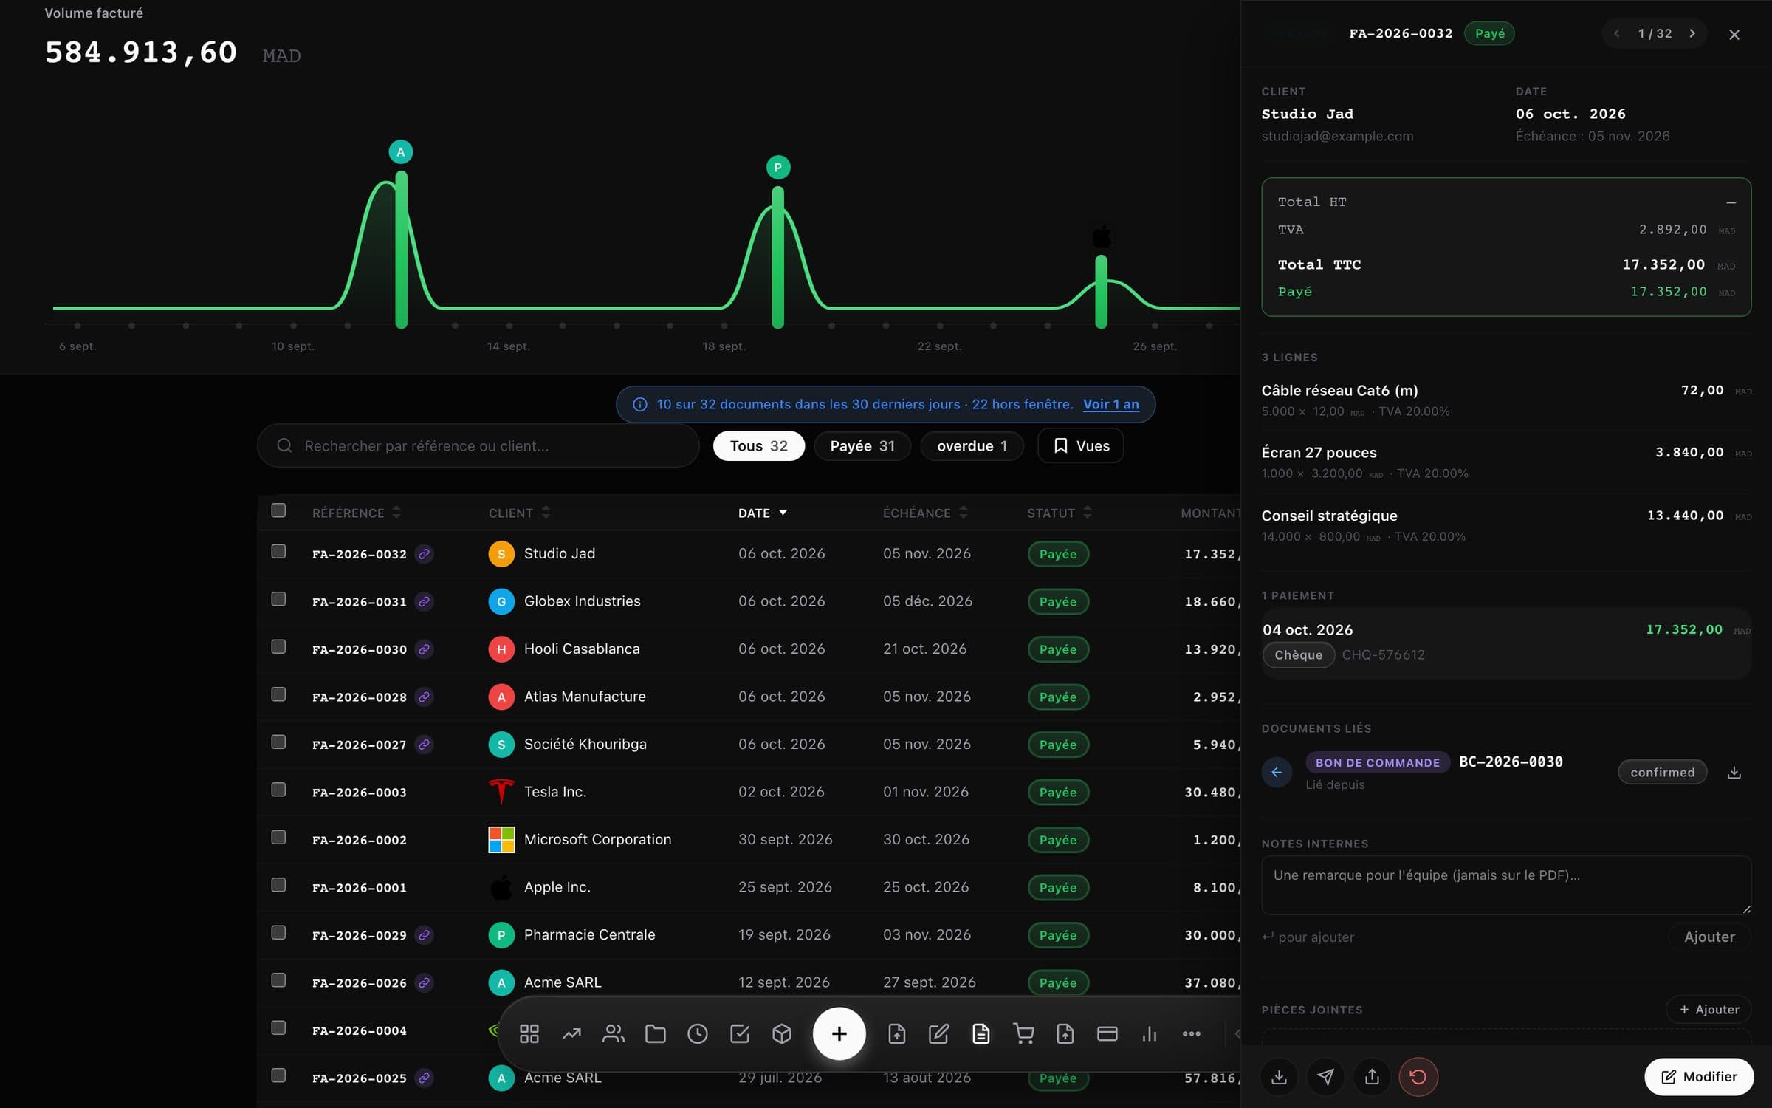Open the bar chart reports icon
This screenshot has height=1108, width=1772.
(x=1149, y=1033)
